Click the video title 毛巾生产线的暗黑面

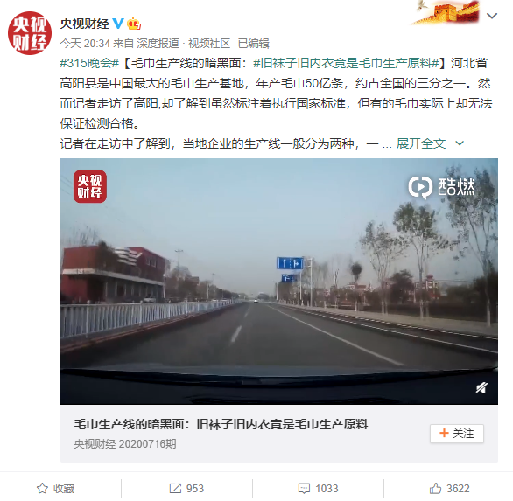221,424
